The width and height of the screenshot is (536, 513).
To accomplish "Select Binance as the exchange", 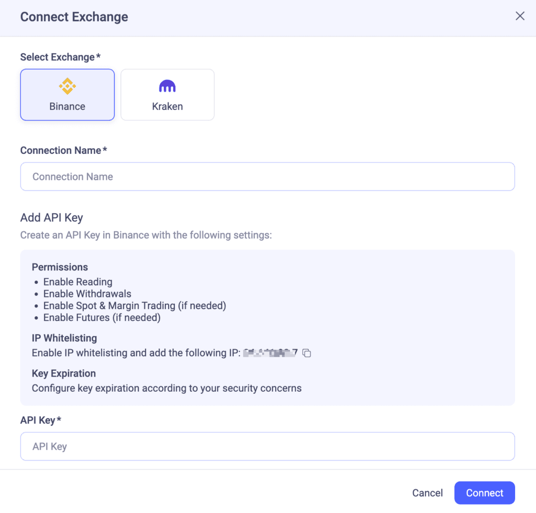I will [67, 95].
